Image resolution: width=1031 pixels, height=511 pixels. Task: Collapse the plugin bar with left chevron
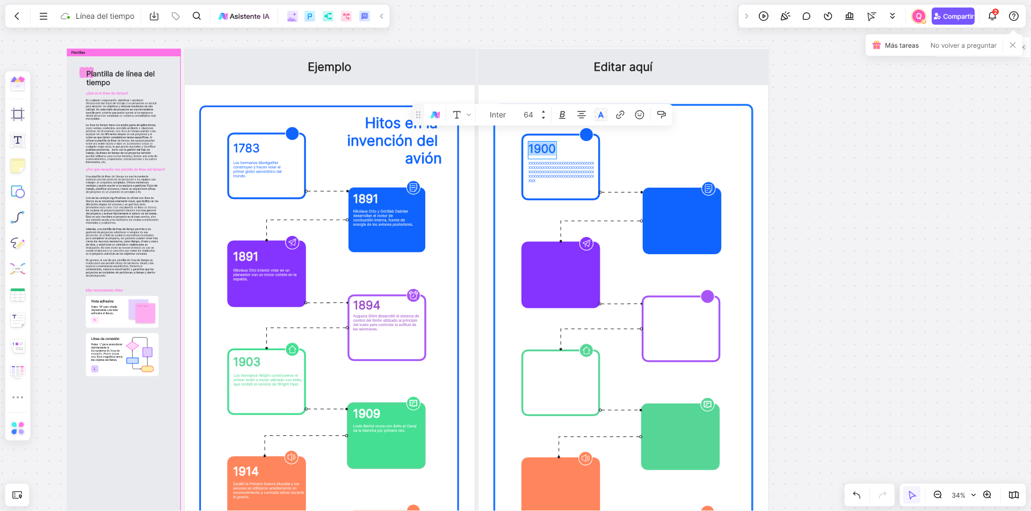(382, 16)
